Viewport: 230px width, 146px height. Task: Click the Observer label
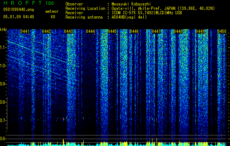click(74, 4)
